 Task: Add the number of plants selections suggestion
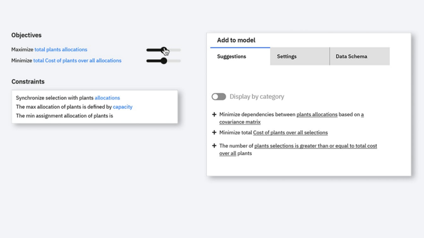214,146
